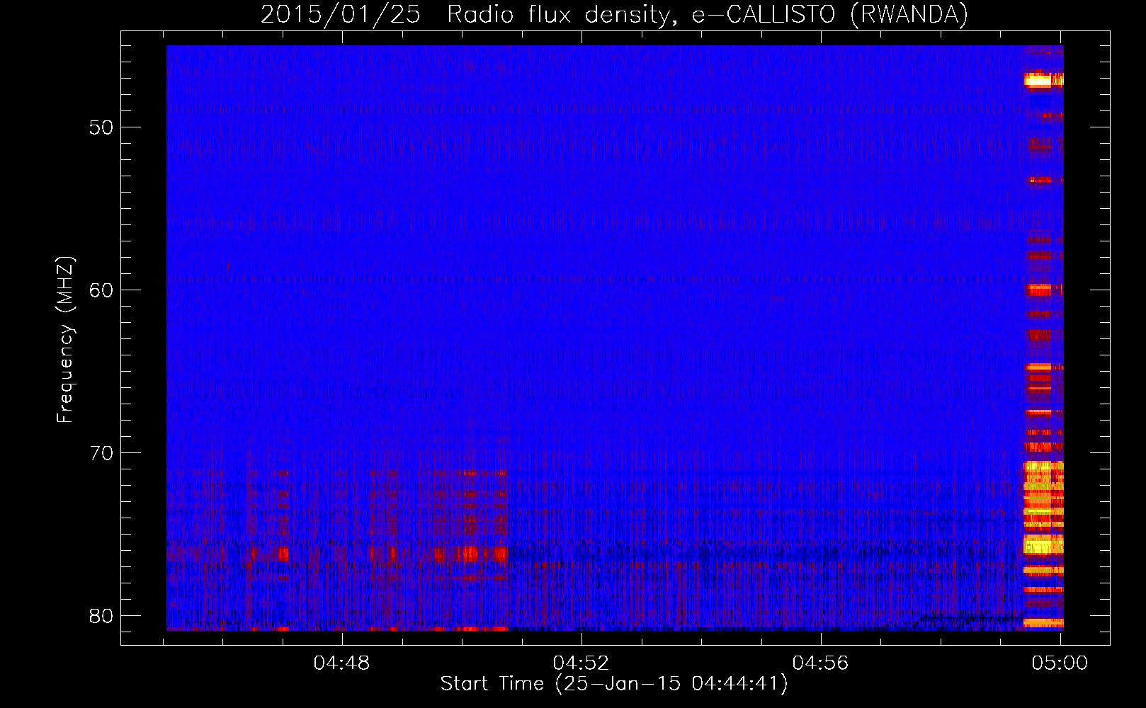1146x708 pixels.
Task: Click the 80 frequency tick label
Action: pos(101,615)
